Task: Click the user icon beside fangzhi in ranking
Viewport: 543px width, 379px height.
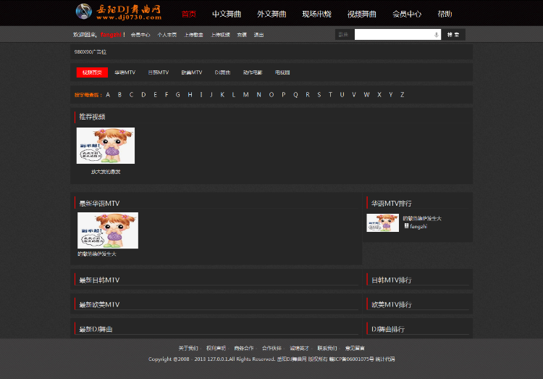Action: (407, 226)
